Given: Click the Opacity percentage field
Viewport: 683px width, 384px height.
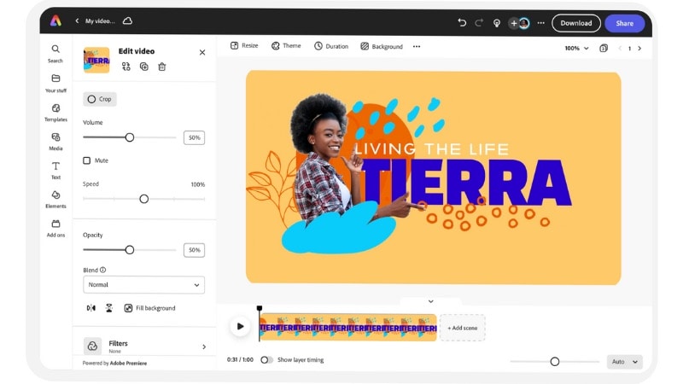Looking at the screenshot, I should pyautogui.click(x=195, y=250).
